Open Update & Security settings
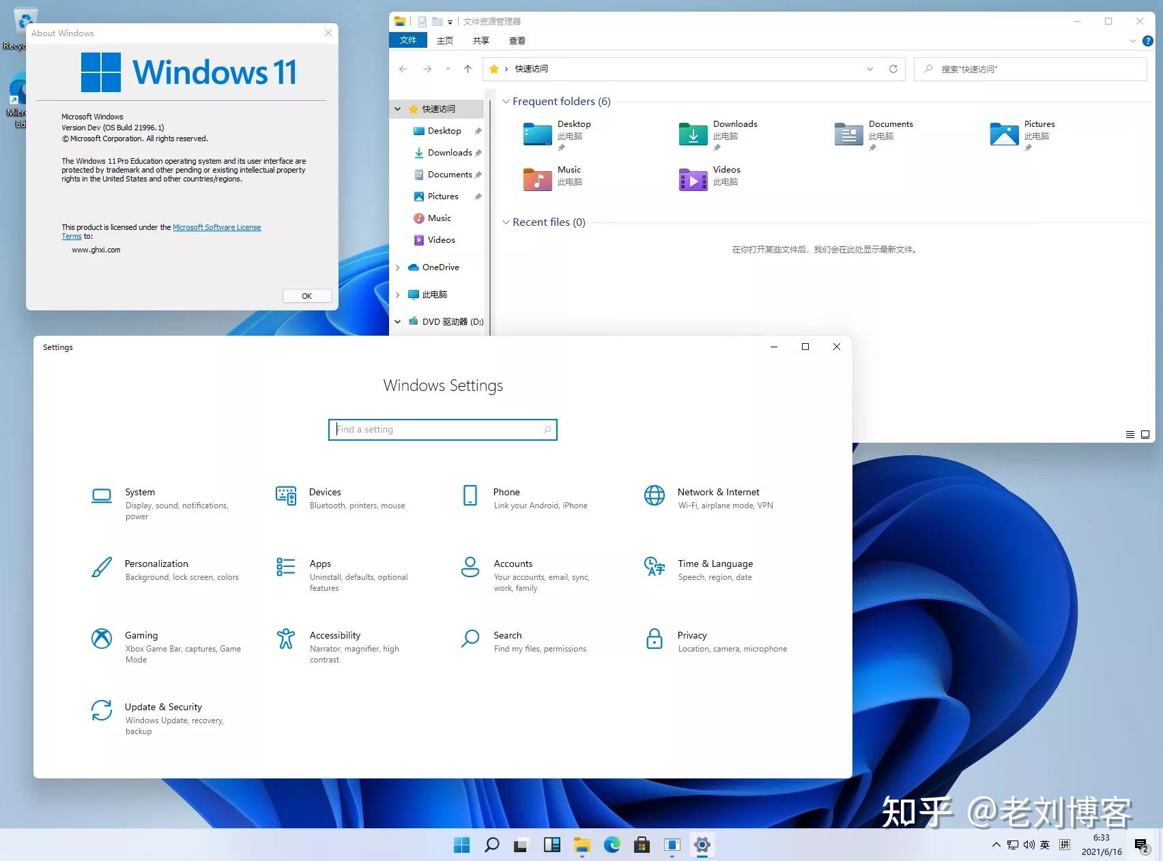Image resolution: width=1163 pixels, height=861 pixels. [x=157, y=718]
